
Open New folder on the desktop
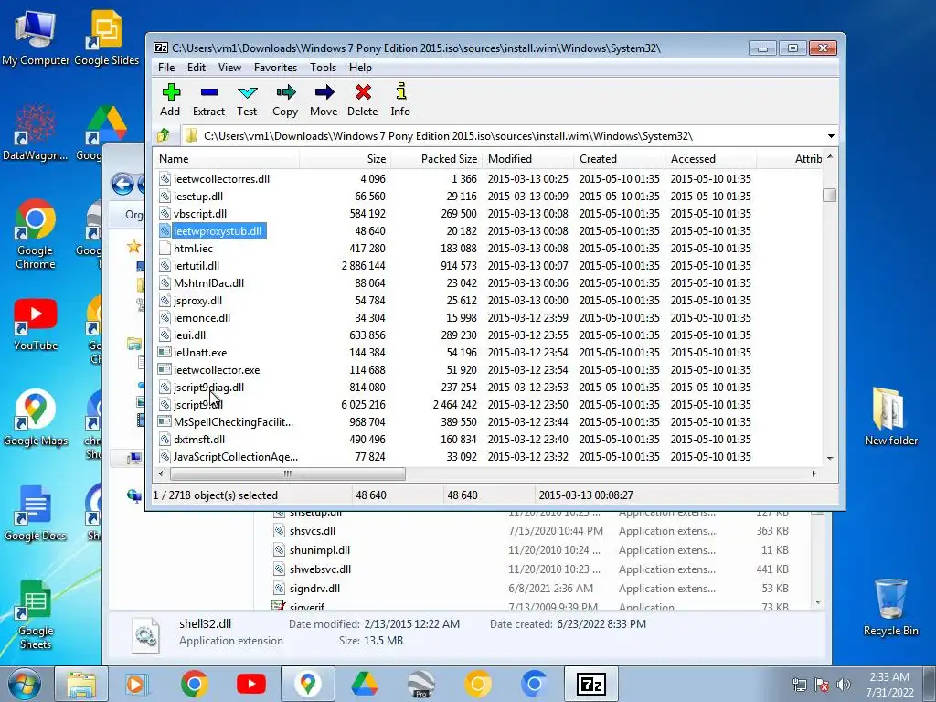click(890, 417)
